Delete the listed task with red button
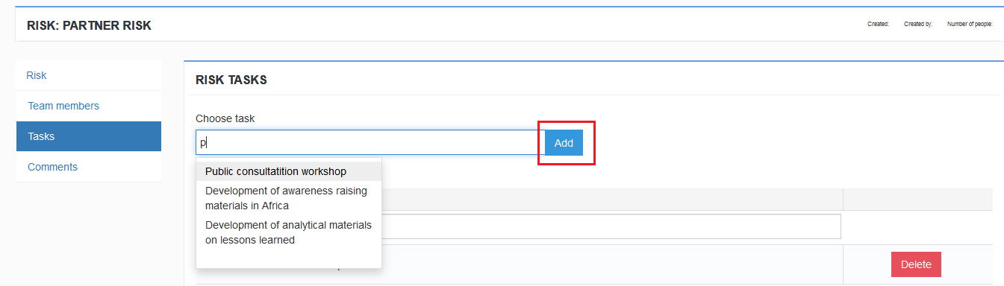This screenshot has width=1004, height=286. pos(916,264)
